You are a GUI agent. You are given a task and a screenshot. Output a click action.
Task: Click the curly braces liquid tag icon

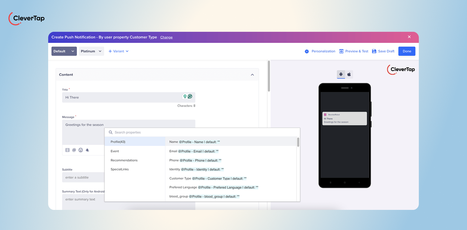click(x=67, y=150)
